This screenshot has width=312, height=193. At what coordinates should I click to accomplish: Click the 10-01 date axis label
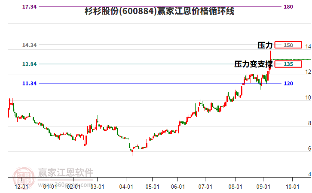[x=293, y=187]
